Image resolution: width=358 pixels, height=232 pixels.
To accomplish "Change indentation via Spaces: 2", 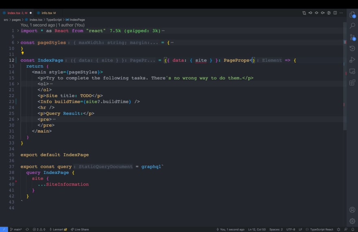I will click(276, 229).
